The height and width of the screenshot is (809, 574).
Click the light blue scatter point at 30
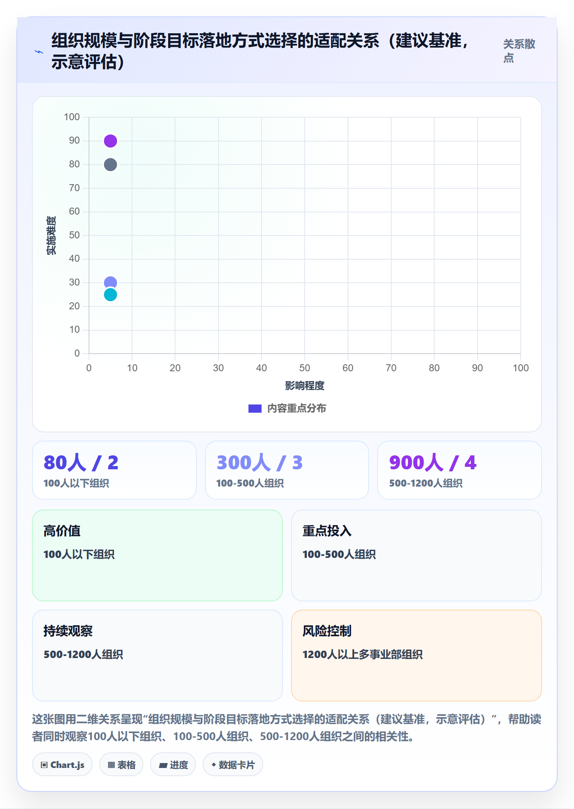click(110, 283)
